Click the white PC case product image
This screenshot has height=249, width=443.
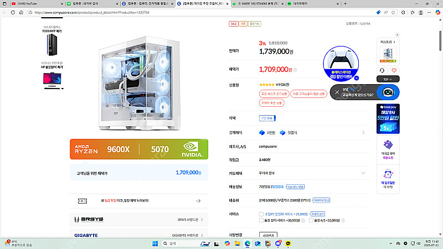(x=139, y=82)
